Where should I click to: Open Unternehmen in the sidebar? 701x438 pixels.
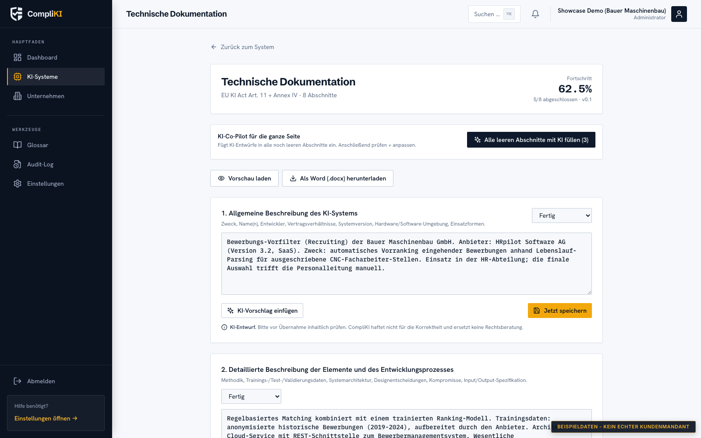[56, 96]
